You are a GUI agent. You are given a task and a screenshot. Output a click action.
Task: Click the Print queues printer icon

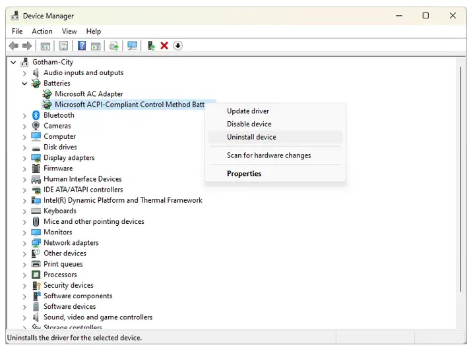pos(36,264)
